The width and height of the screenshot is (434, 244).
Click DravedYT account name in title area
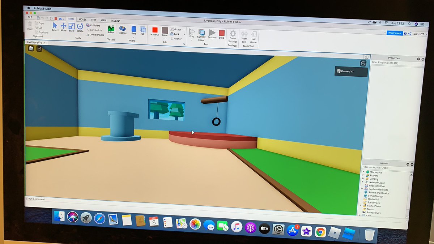419,34
